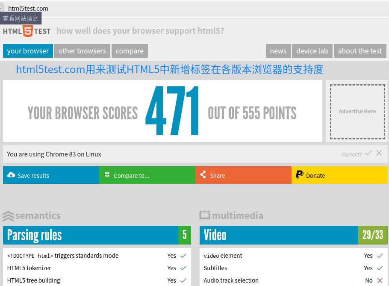The width and height of the screenshot is (389, 286).
Task: Click the red X beside Audio track selection
Action: pos(380,280)
